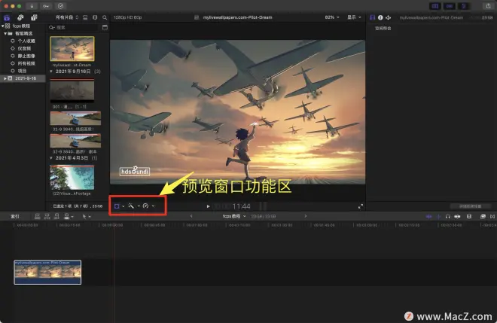Show the Titles and Generators sidebar
The image size is (497, 323).
34,17
